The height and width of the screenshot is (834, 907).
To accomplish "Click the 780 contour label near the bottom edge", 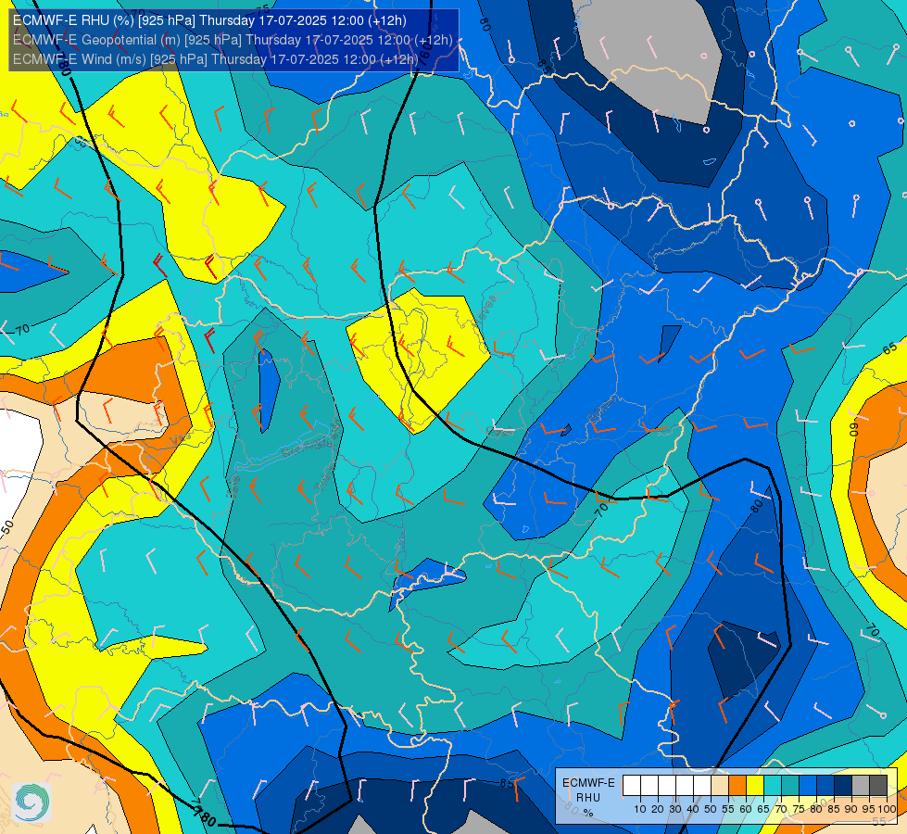I will (x=204, y=816).
